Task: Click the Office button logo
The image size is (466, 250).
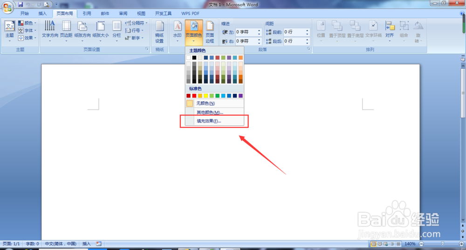Action: tap(7, 7)
